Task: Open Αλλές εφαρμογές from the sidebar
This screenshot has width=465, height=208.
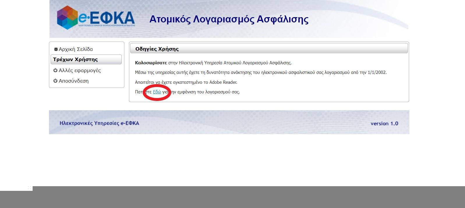Action: 79,70
